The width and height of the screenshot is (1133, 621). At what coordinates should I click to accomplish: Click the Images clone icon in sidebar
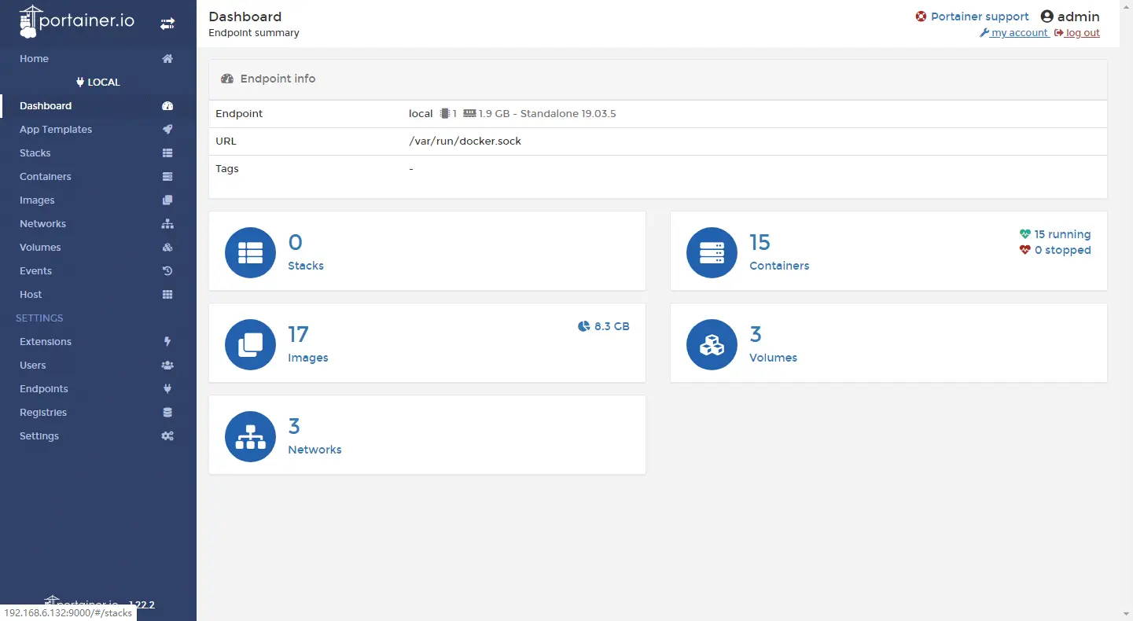pos(167,200)
